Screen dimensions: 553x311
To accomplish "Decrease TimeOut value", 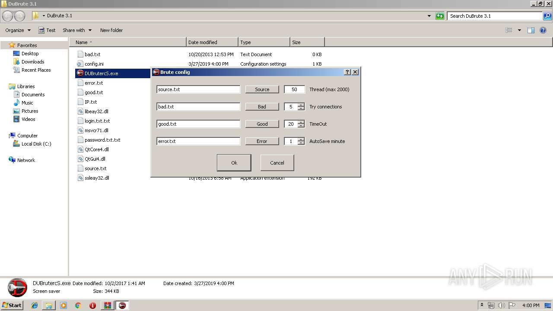I will pos(301,126).
